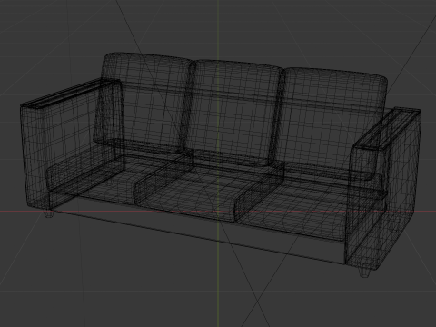Select the sofa's middle back cushion
Image resolution: width=436 pixels, height=327 pixels.
[232, 113]
